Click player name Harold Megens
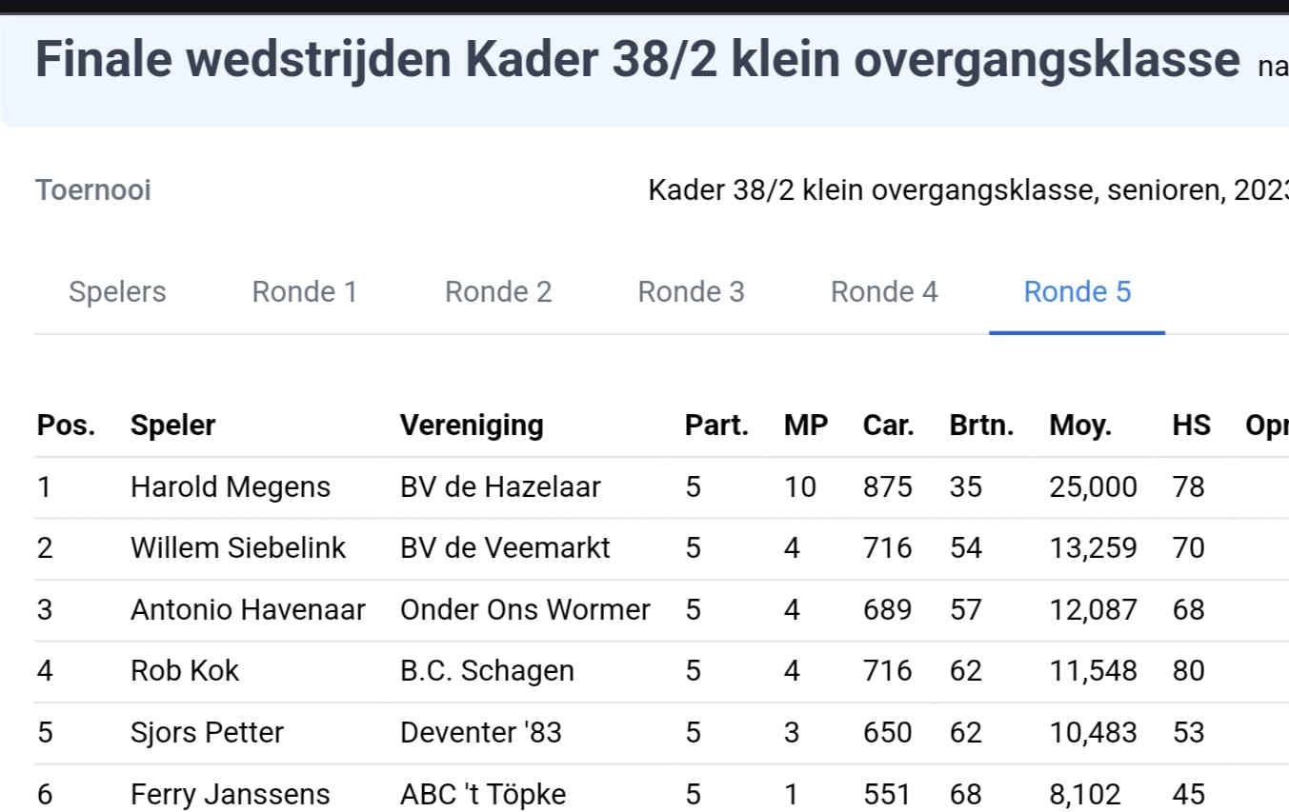The width and height of the screenshot is (1289, 812). click(231, 487)
